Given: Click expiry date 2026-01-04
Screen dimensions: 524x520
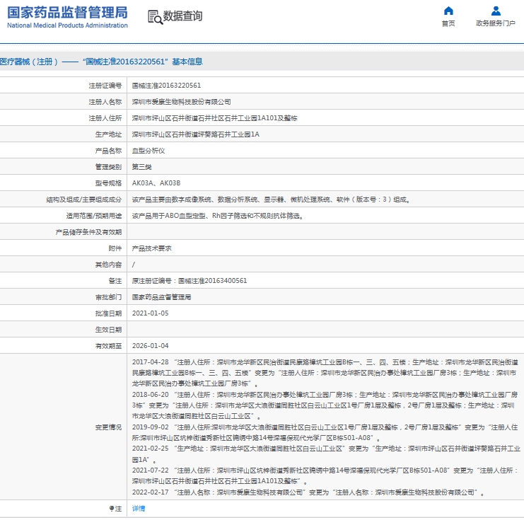Looking at the screenshot, I should pos(151,346).
